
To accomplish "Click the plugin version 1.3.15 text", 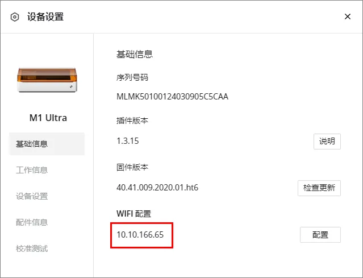I will click(x=128, y=141).
